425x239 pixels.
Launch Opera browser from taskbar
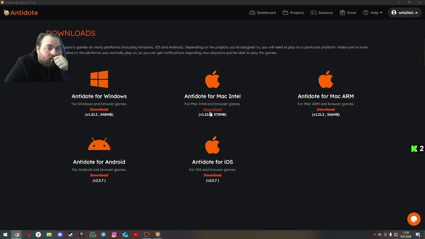pyautogui.click(x=28, y=235)
